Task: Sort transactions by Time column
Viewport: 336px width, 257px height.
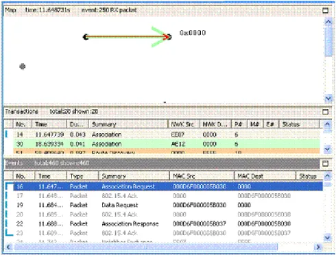Action: (x=49, y=124)
